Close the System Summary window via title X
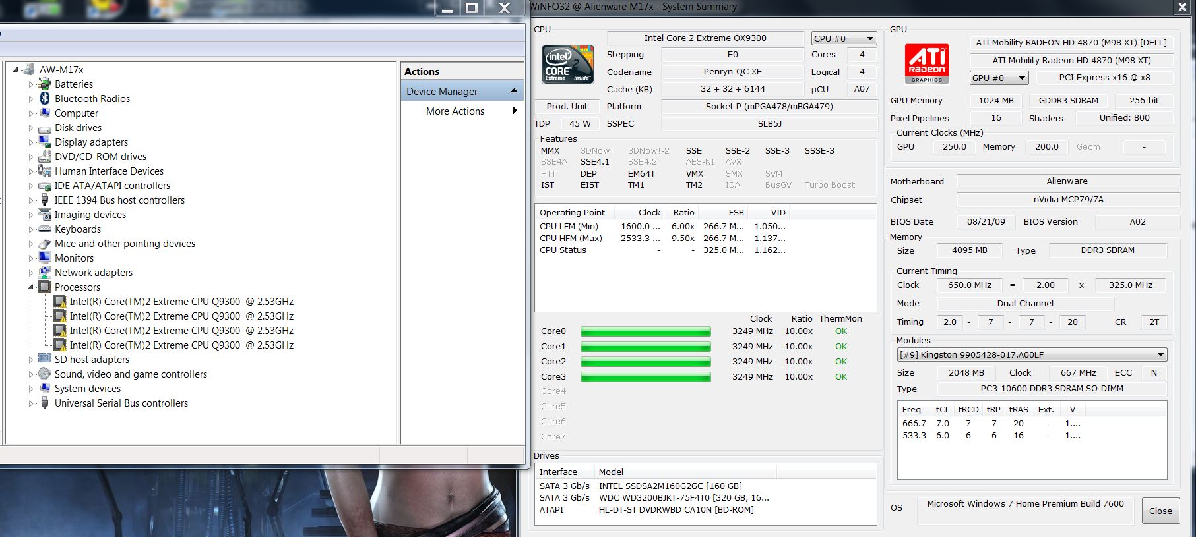 [1181, 7]
